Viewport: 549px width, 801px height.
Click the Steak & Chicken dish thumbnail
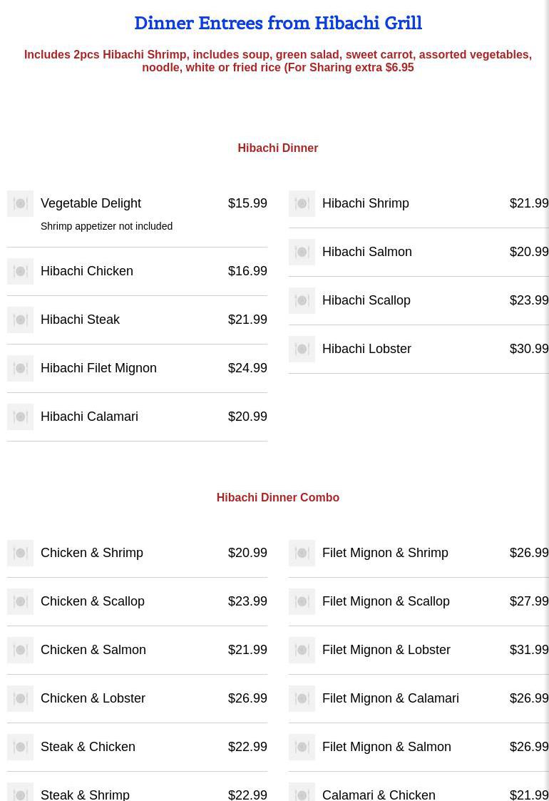[20, 747]
